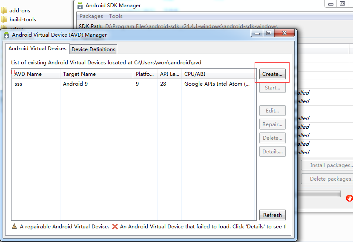
Task: Refresh the AVD list
Action: pyautogui.click(x=273, y=215)
